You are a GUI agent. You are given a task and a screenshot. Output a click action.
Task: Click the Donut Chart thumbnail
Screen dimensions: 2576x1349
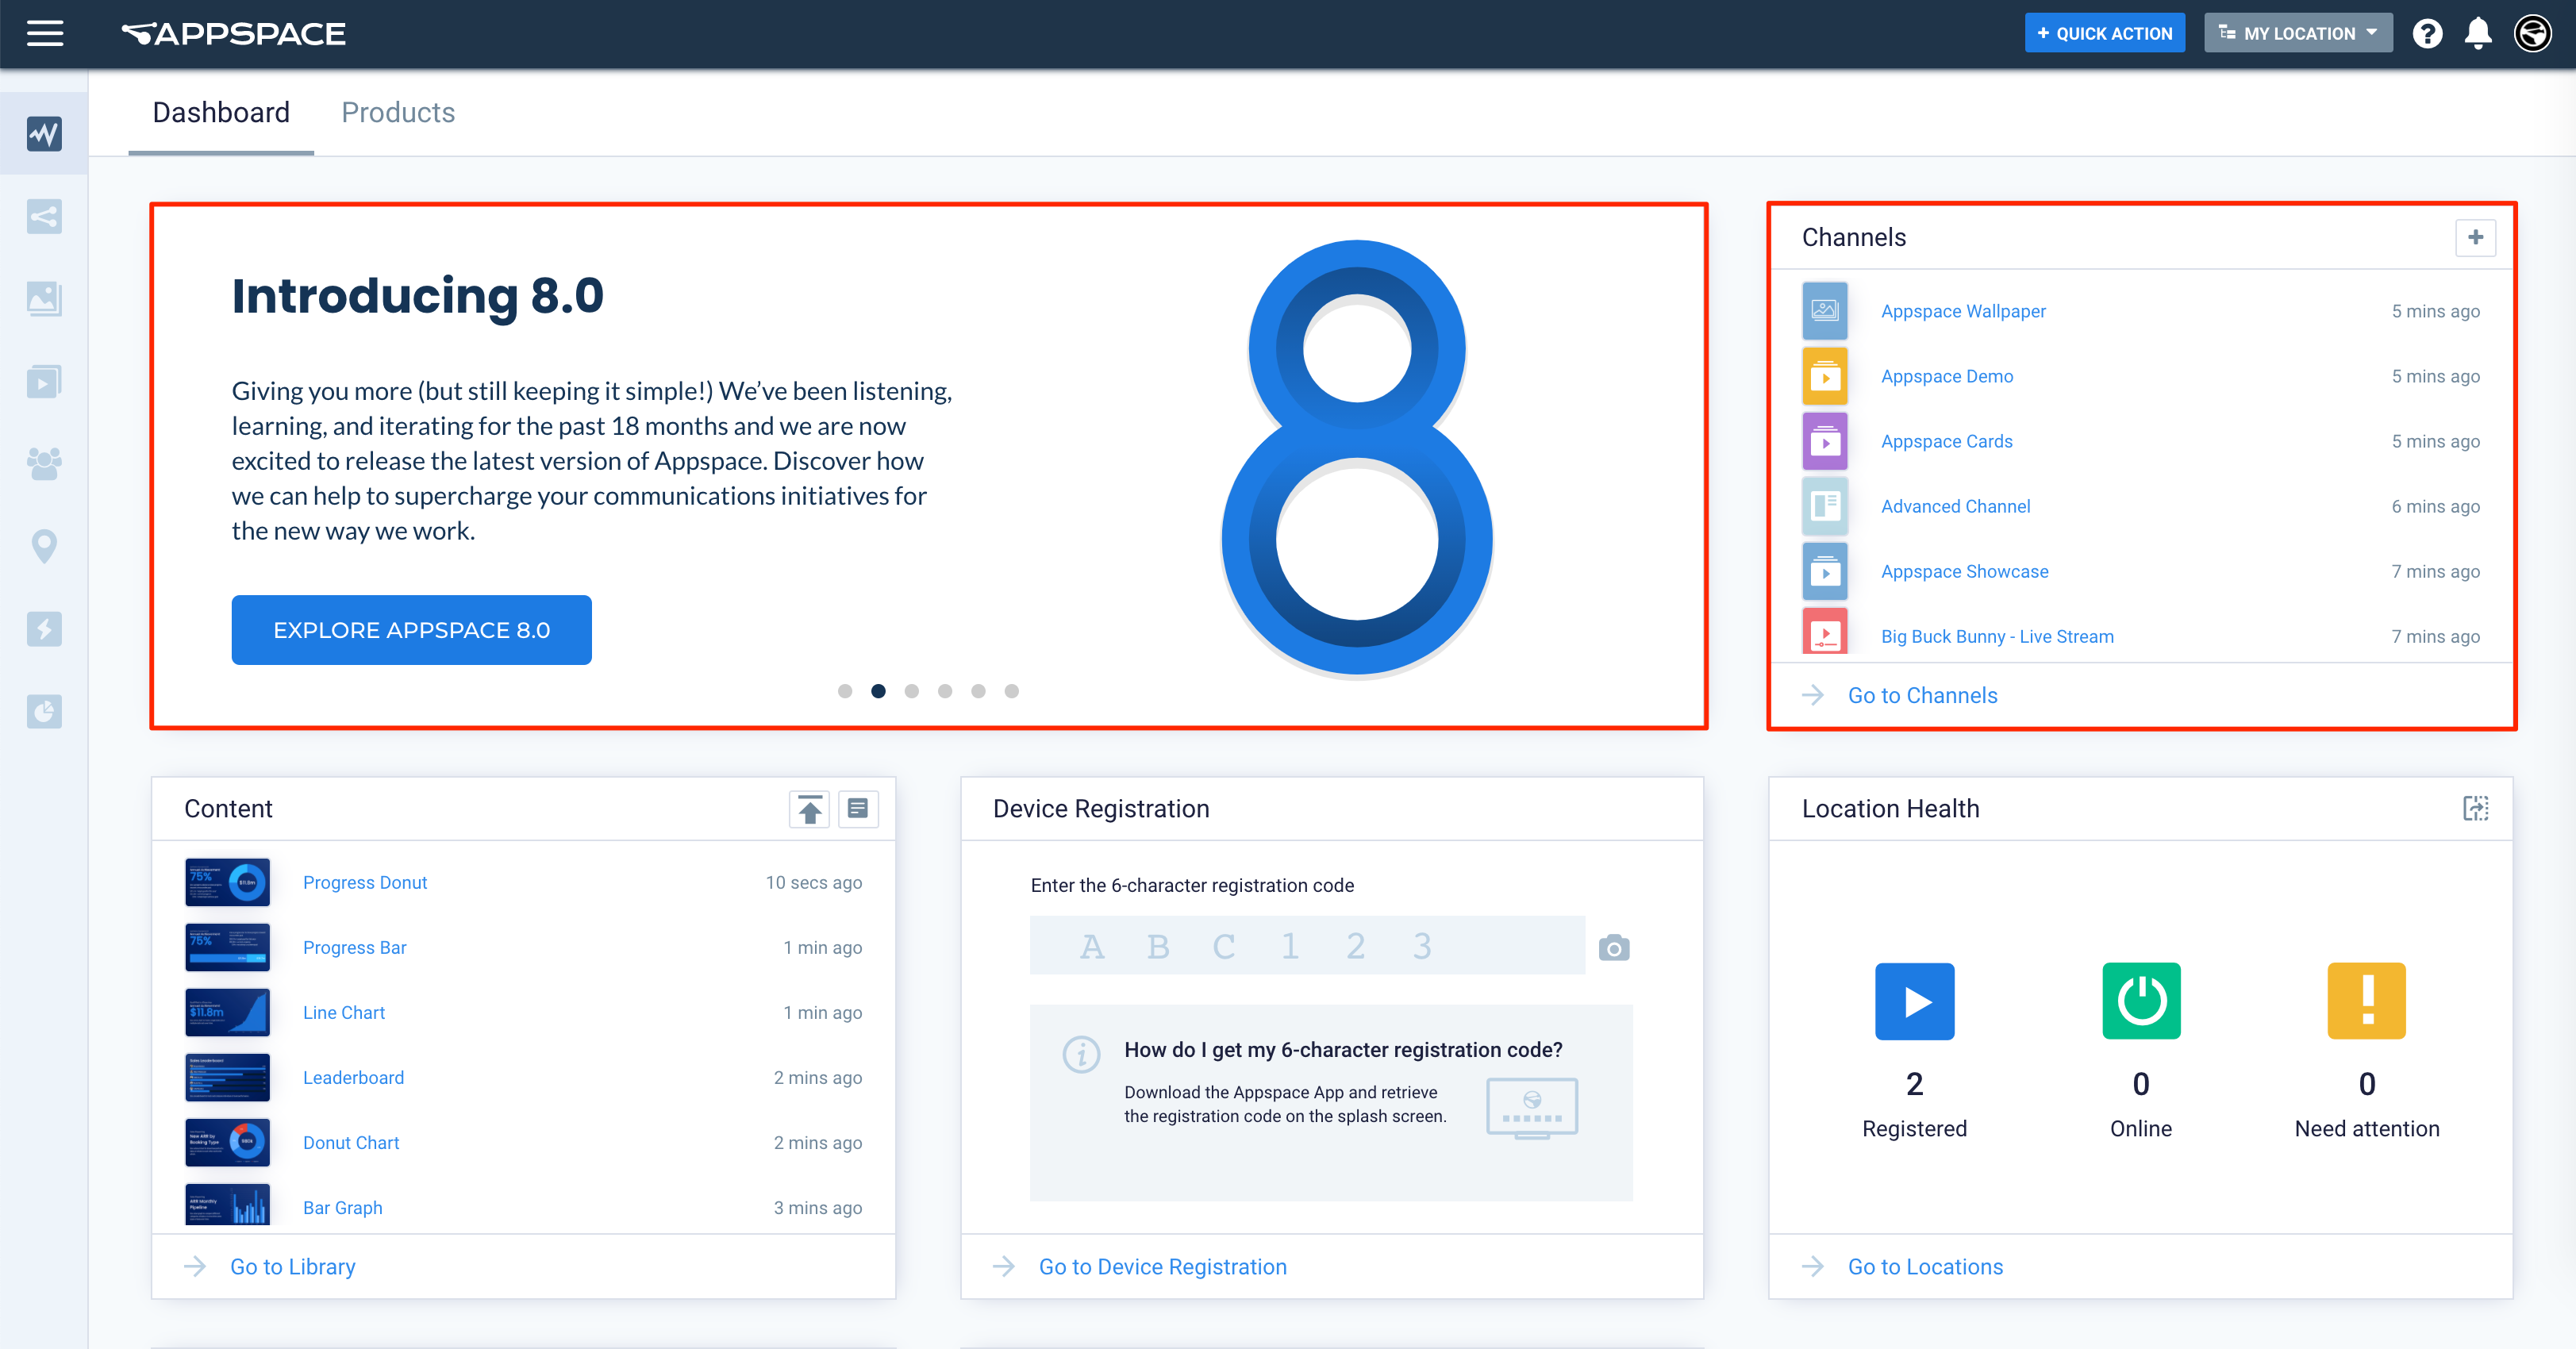pos(227,1142)
